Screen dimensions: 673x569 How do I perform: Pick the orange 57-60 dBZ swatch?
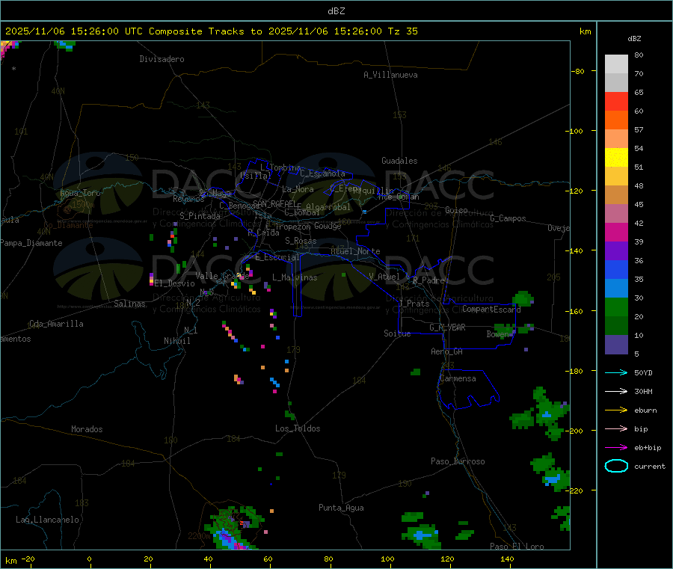click(616, 120)
